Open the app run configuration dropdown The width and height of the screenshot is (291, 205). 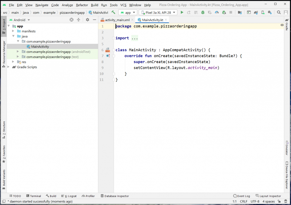[x=128, y=12]
